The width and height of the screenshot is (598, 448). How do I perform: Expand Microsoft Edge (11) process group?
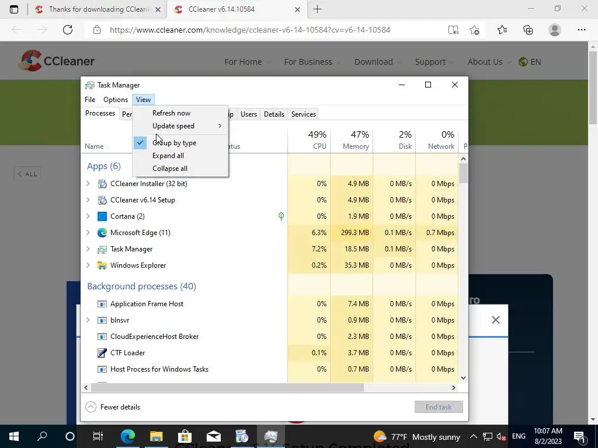88,233
